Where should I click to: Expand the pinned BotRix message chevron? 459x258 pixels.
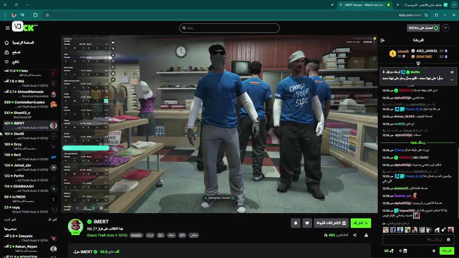[452, 80]
